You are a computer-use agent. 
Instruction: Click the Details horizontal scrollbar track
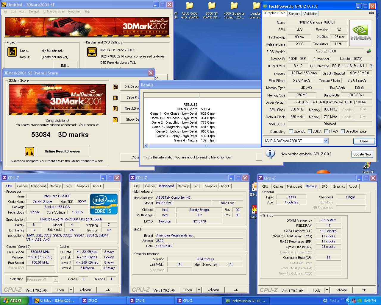coord(205,146)
